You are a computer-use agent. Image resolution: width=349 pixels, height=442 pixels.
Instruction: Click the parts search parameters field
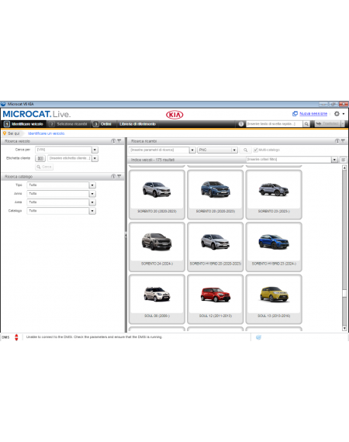(159, 150)
